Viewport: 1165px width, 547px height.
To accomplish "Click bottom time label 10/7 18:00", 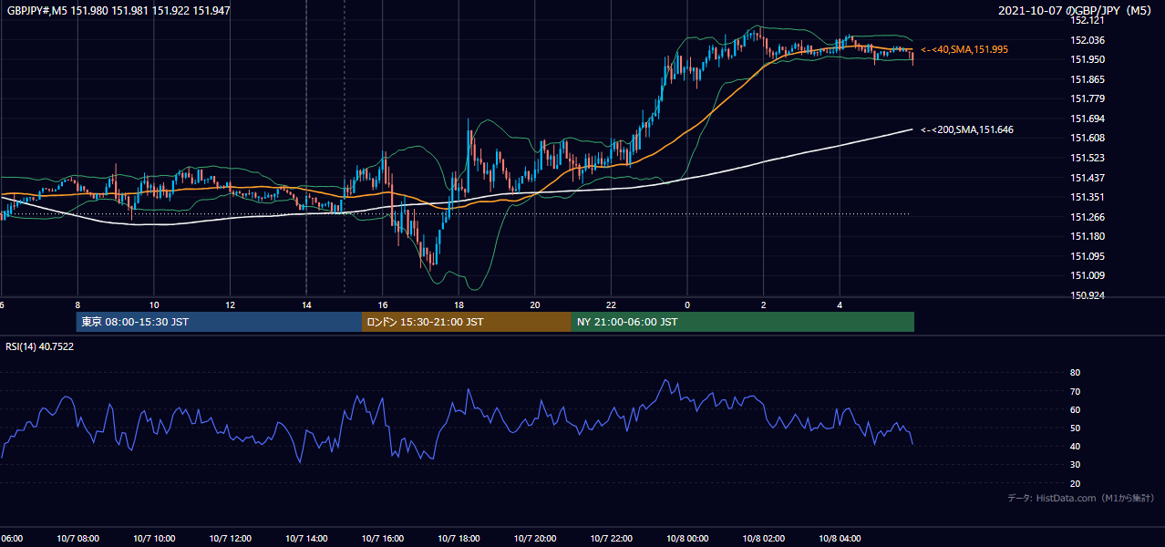I will [x=459, y=539].
